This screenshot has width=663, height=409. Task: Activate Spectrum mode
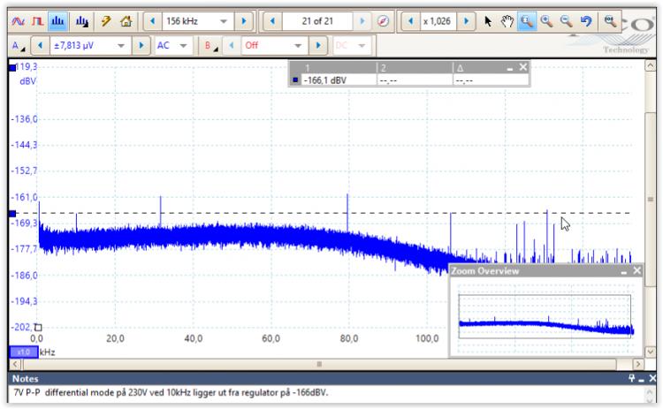pos(57,19)
